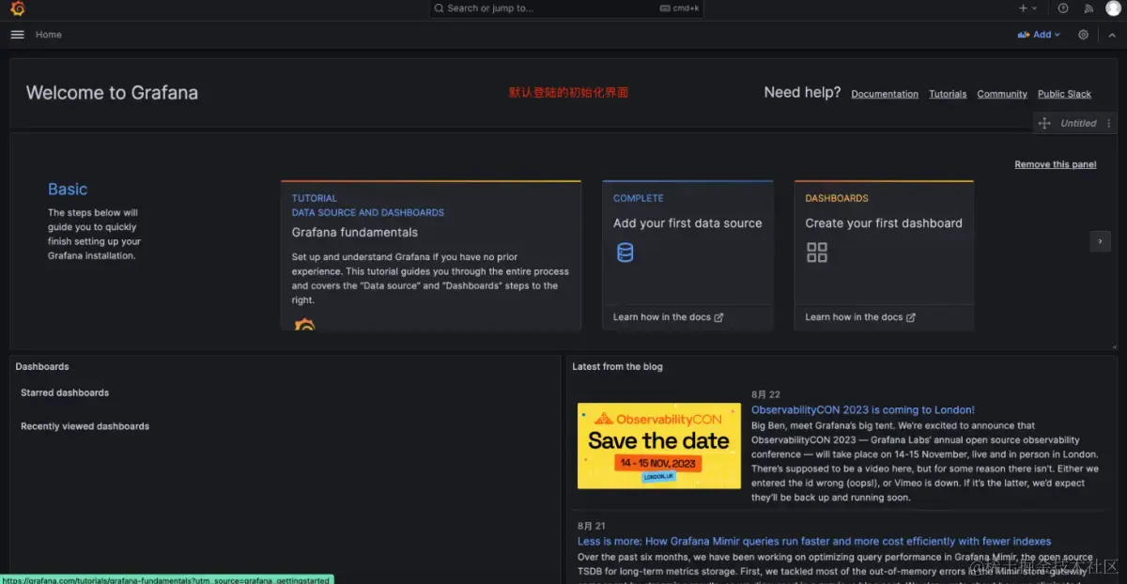Open the Public Slack link
The width and height of the screenshot is (1127, 584).
click(1064, 94)
